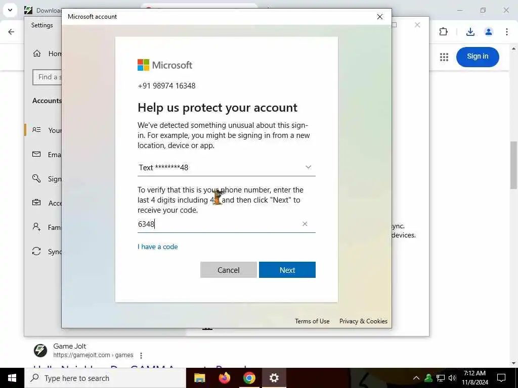Open notification center icon
Screen dimensions: 518x388
click(x=501, y=378)
